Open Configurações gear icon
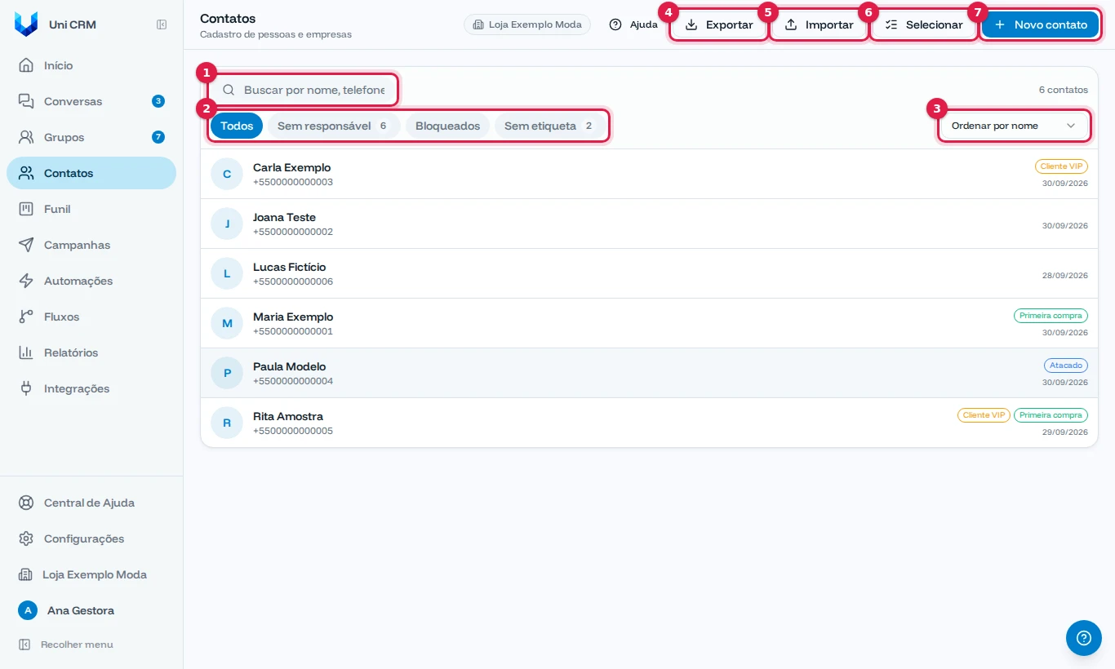Screen dimensions: 1115x669 [x=26, y=538]
